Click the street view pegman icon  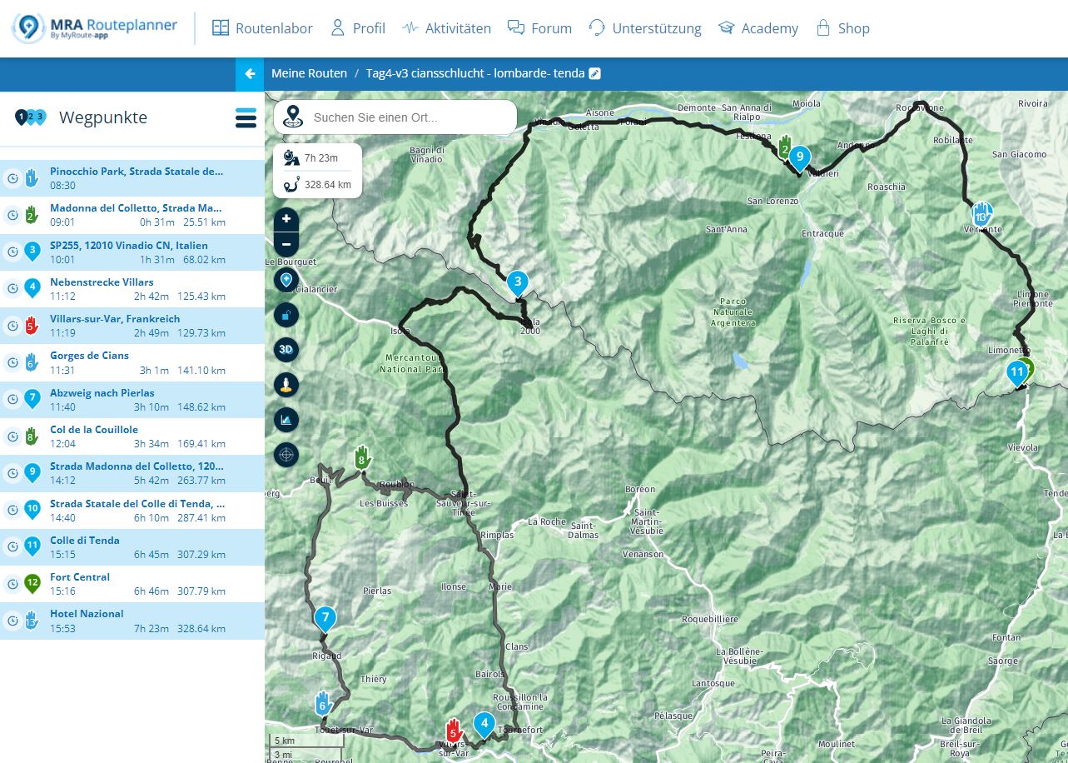(286, 385)
